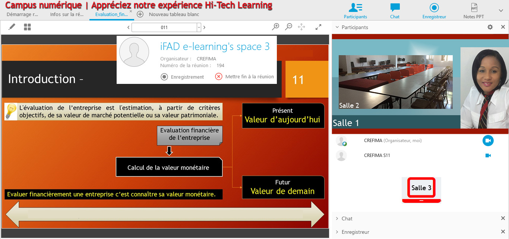The image size is (509, 239).
Task: Click Mettre fin à la réunion
Action: 244,77
